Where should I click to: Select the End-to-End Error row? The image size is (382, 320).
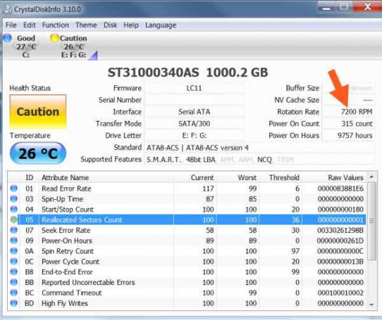coord(187,272)
